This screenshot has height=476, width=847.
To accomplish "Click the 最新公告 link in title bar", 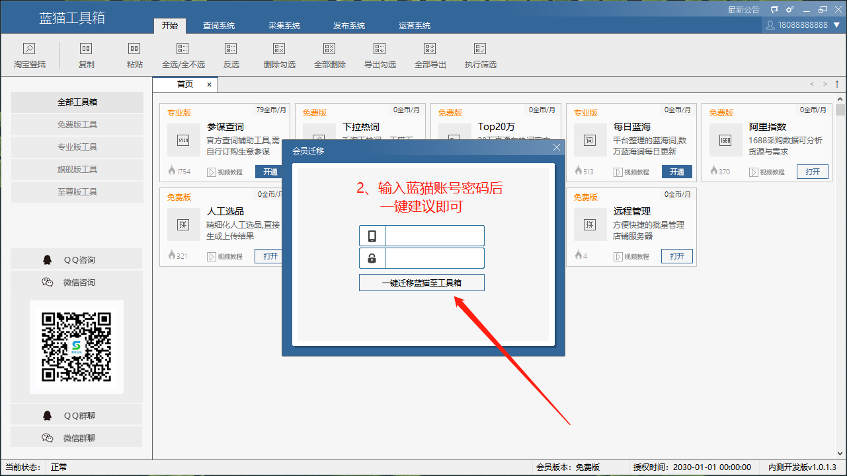I will tap(744, 10).
